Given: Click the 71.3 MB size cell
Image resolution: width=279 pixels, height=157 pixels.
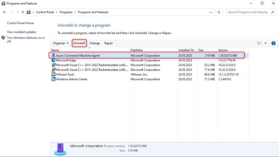Looking at the screenshot, I should pos(210,79).
